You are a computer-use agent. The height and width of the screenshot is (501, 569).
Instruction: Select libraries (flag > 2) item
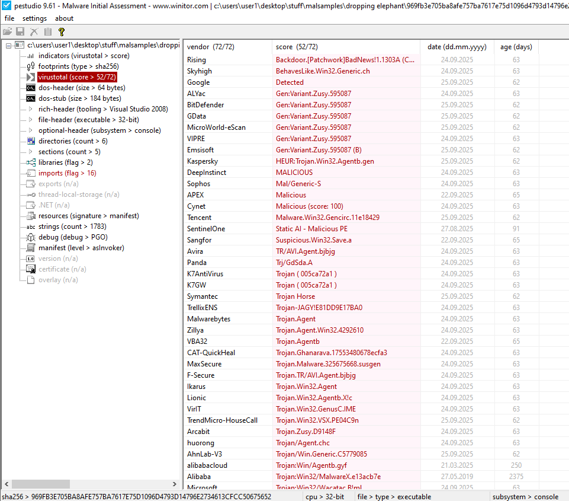coord(65,162)
